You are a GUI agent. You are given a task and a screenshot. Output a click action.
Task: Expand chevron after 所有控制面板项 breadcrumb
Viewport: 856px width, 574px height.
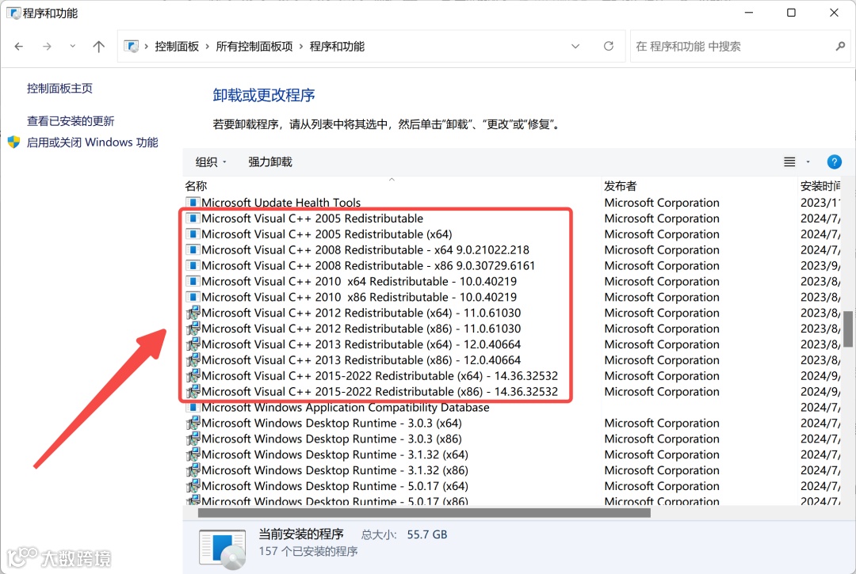[301, 47]
